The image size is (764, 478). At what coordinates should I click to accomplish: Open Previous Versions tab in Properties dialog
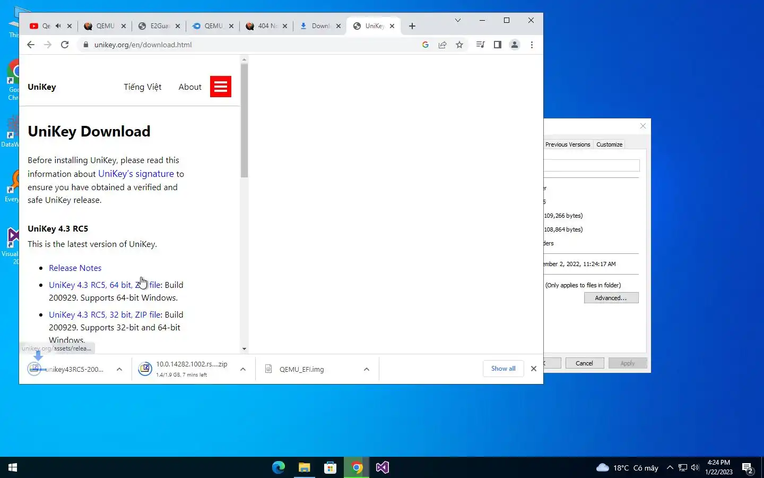567,144
